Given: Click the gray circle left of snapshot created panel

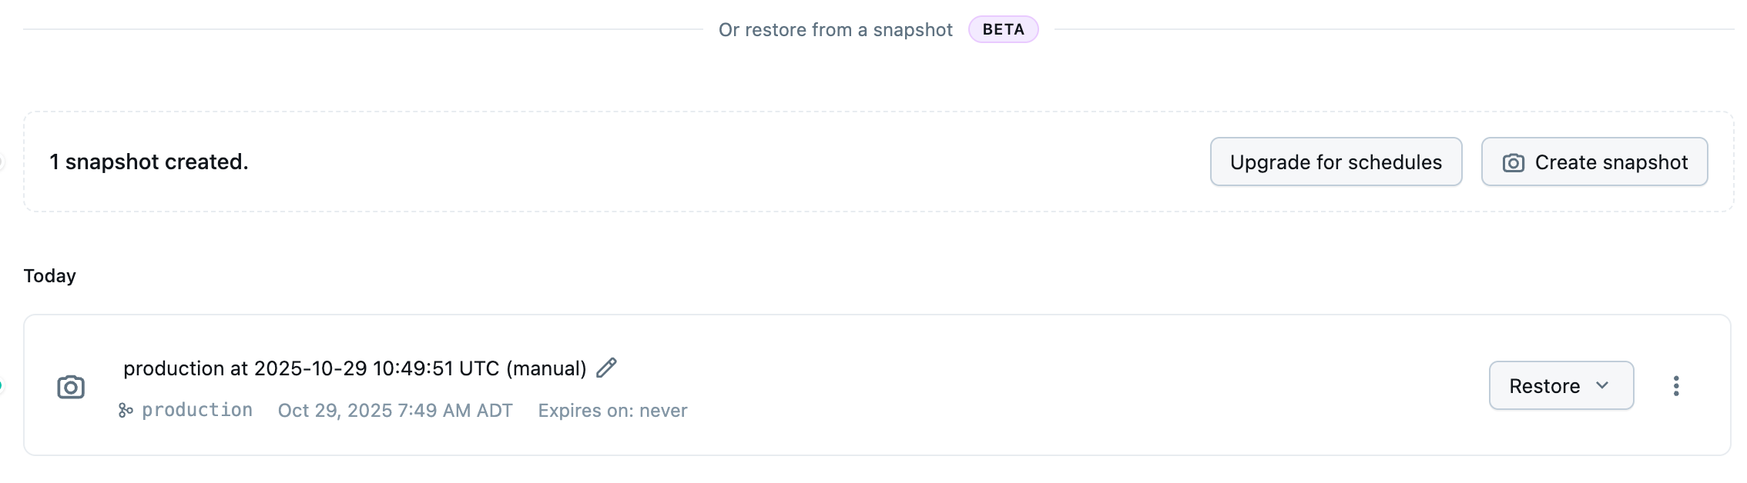Looking at the screenshot, I should pyautogui.click(x=1, y=162).
